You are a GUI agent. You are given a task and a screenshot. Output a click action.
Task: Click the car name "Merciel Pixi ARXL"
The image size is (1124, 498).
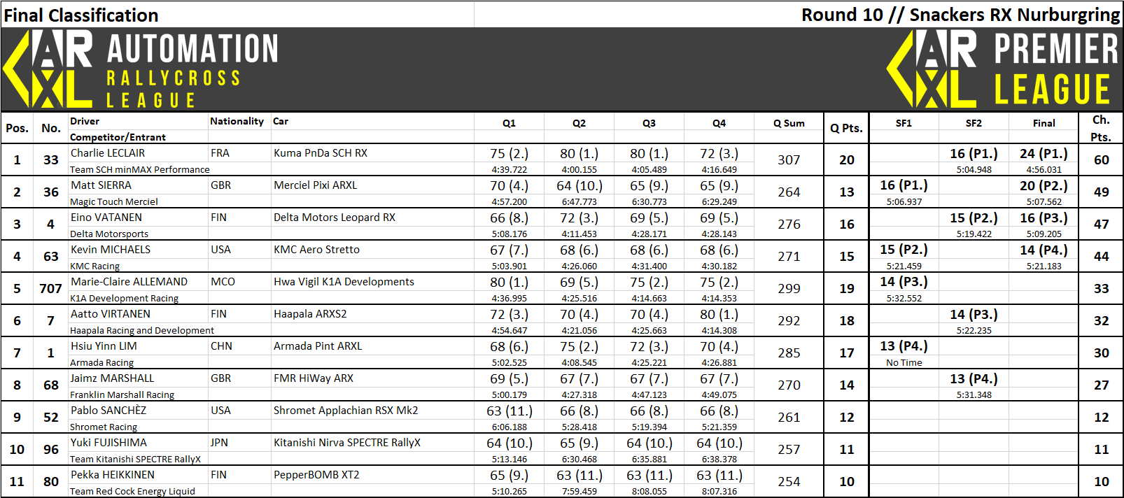(315, 185)
